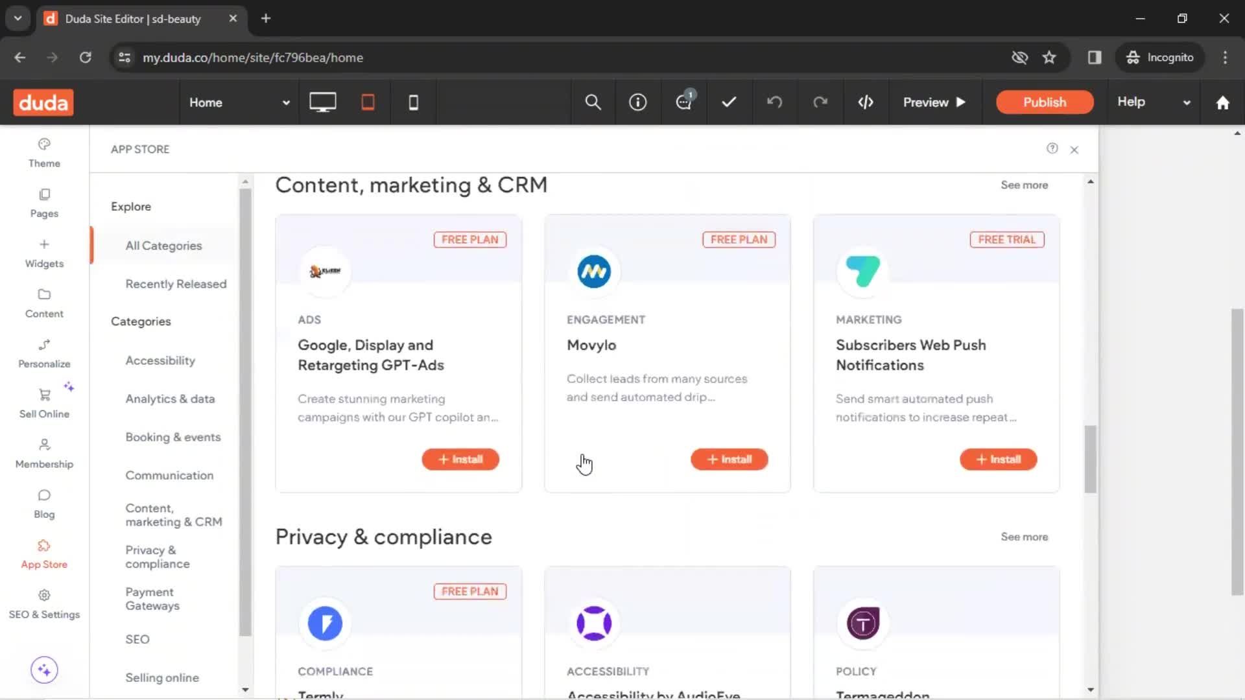Select All Categories in explore list
The image size is (1245, 700).
click(163, 246)
